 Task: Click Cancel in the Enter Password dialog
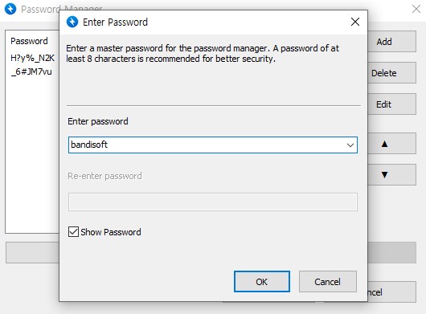coord(328,282)
